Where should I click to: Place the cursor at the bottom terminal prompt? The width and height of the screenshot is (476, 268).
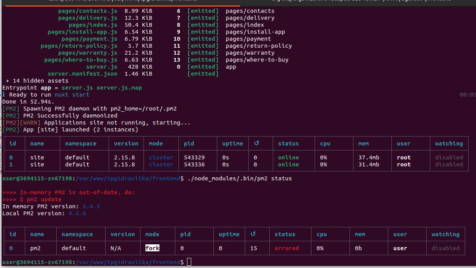pyautogui.click(x=189, y=262)
